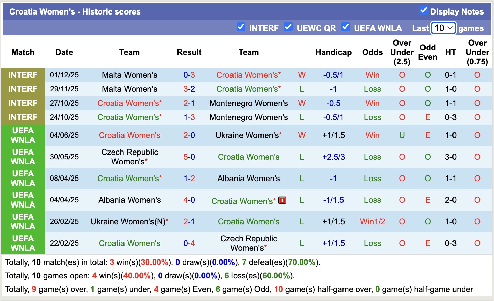This screenshot has width=494, height=301.
Task: Select Albania Women's home team on 04/04/25
Action: point(130,200)
